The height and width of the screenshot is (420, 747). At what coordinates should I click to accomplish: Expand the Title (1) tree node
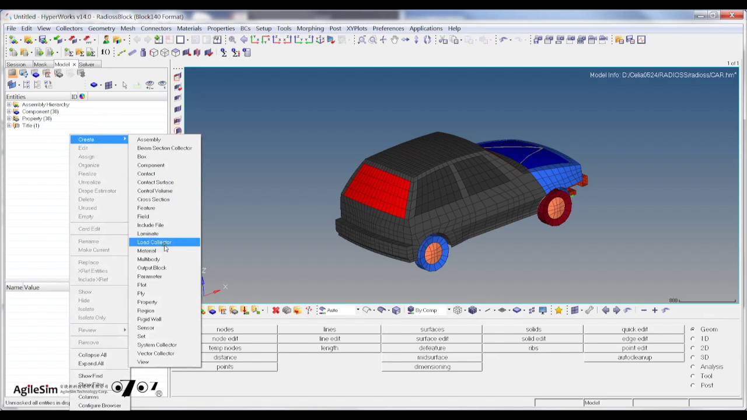(x=9, y=125)
